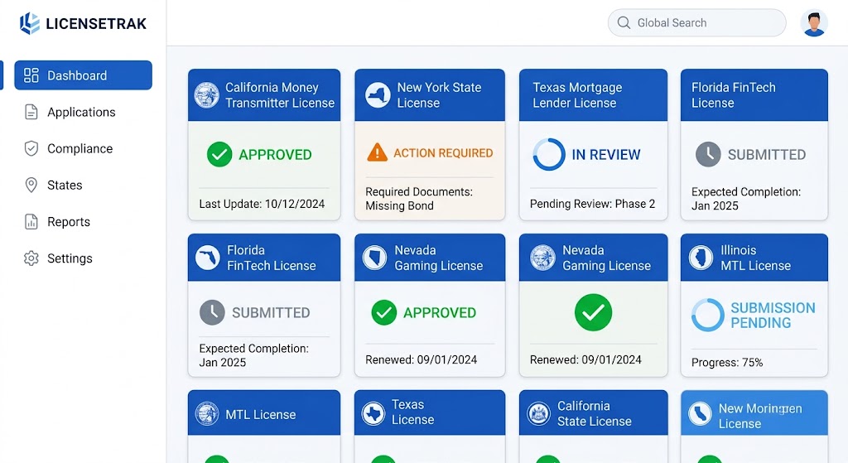Screen dimensions: 848x463
Task: Click the ACTION REQUIRED status label
Action: coord(443,153)
